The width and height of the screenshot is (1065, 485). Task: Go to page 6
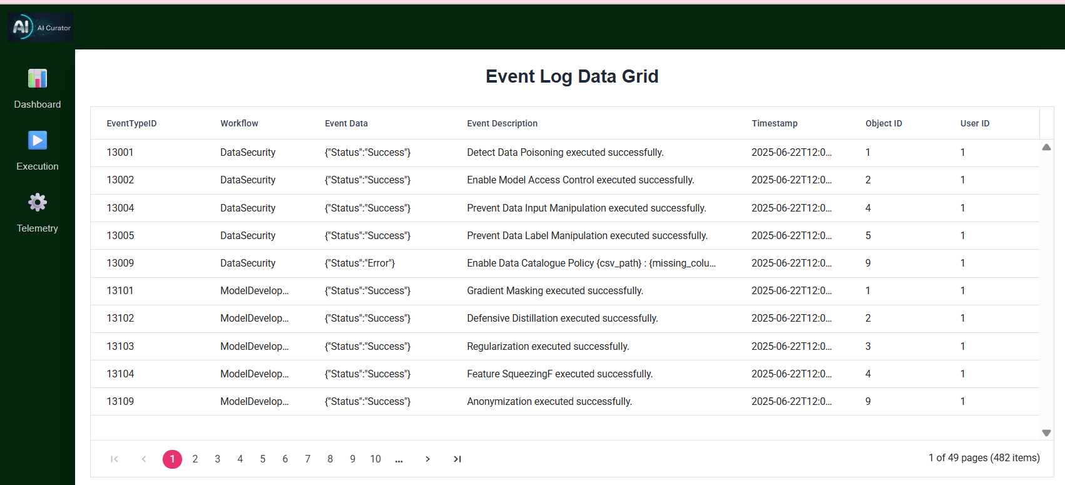[x=285, y=459]
